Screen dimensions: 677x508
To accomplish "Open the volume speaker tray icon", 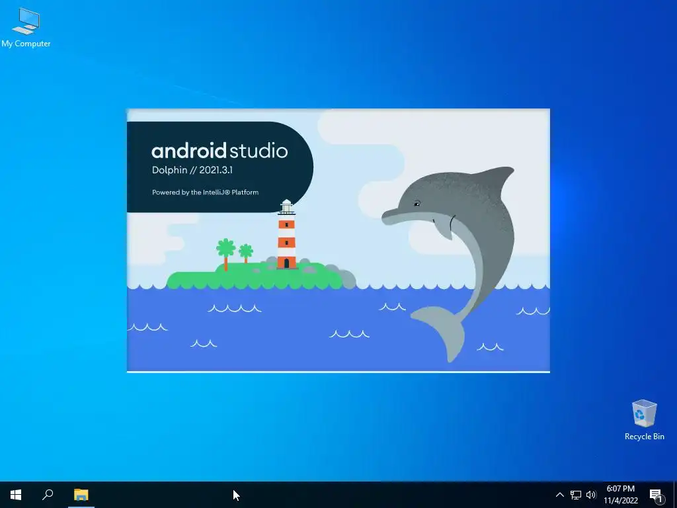I will [x=591, y=495].
